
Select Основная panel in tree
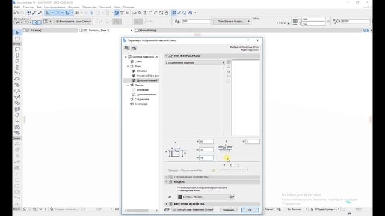tap(143, 90)
